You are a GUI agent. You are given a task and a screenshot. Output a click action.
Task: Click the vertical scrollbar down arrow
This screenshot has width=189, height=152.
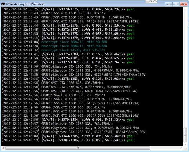[x=185, y=144]
